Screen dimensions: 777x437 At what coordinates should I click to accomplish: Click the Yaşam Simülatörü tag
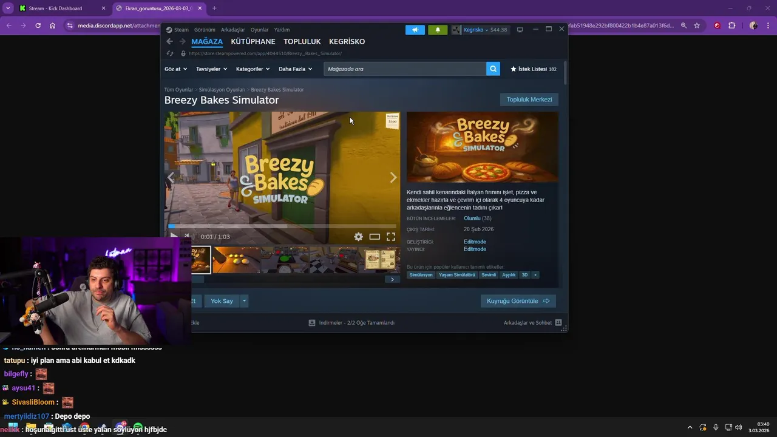pyautogui.click(x=457, y=275)
